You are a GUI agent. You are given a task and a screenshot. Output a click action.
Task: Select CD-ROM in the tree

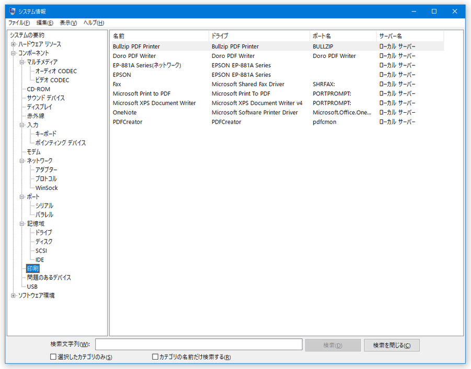[39, 89]
